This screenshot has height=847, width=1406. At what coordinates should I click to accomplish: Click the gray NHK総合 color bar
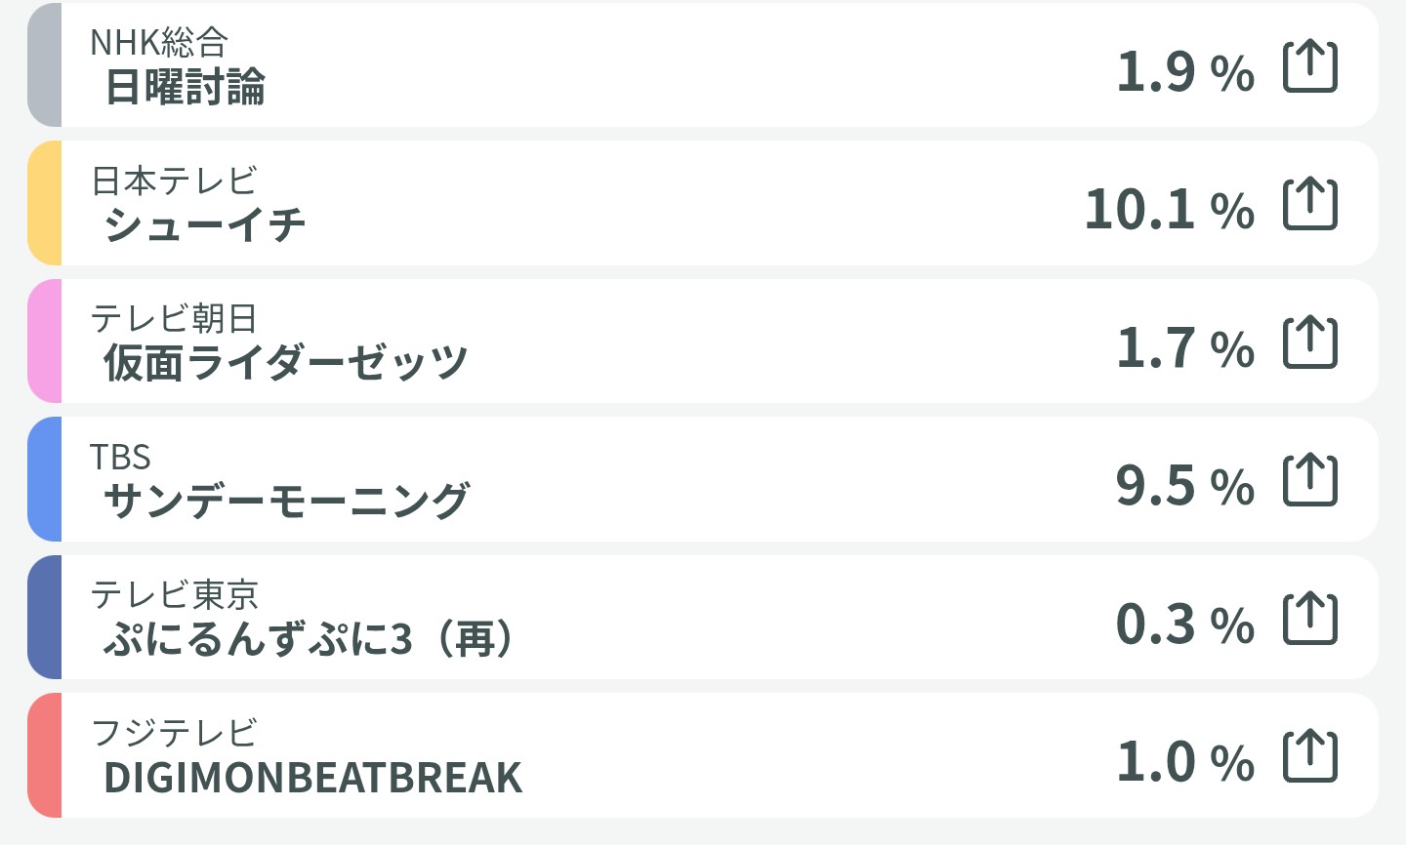coord(45,65)
